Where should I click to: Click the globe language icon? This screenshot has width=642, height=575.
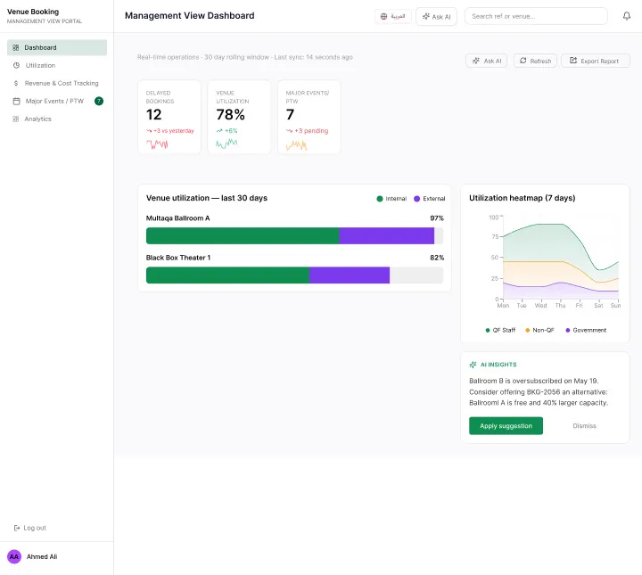click(383, 16)
